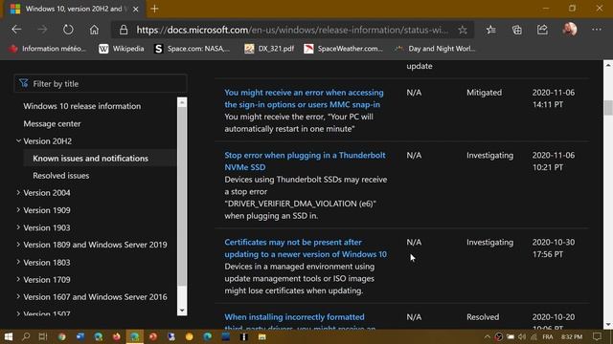Click the filter funnel icon
Screen dimensions: 613x344
23,83
